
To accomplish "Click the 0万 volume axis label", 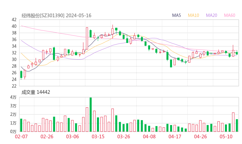I will 13,132.
